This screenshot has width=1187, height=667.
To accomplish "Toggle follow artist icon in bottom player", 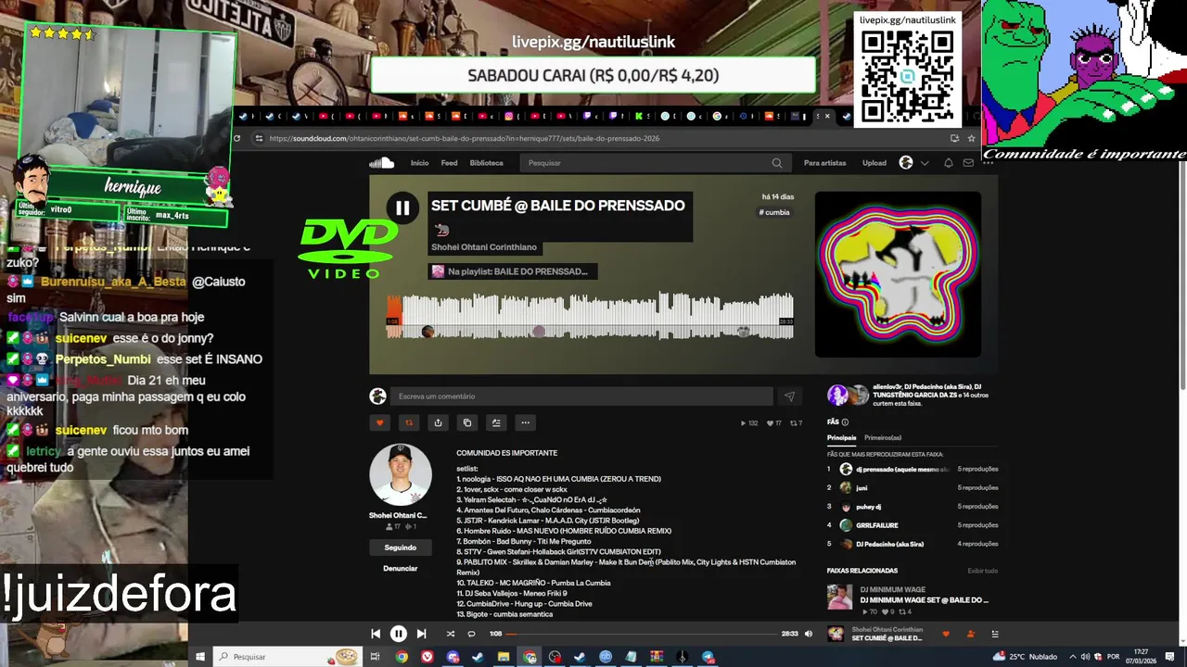I will coord(969,634).
